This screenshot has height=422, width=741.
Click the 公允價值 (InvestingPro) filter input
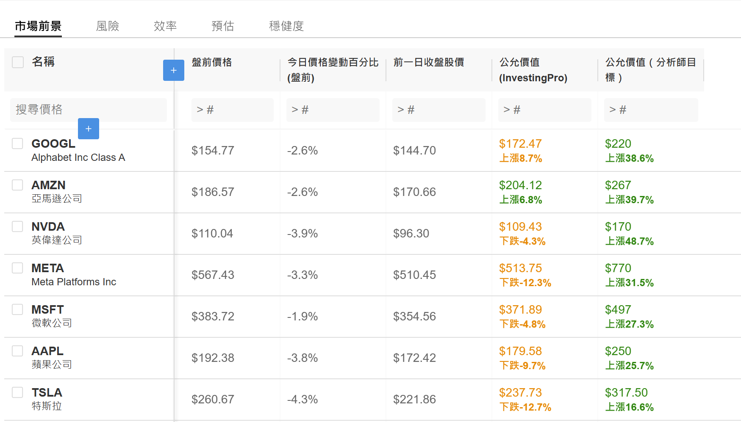point(545,110)
